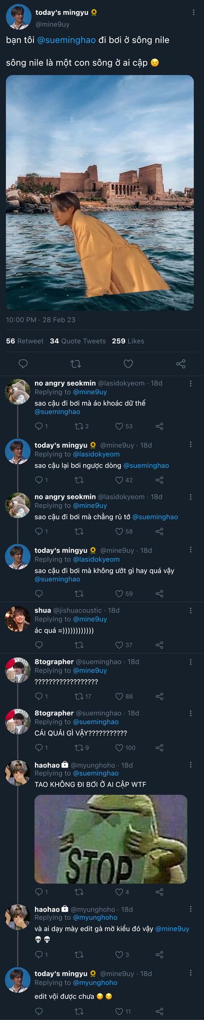Reply to the 'edit vội được chưa' tweet
Viewport: 204px width, 1020px height.
pos(39,1011)
